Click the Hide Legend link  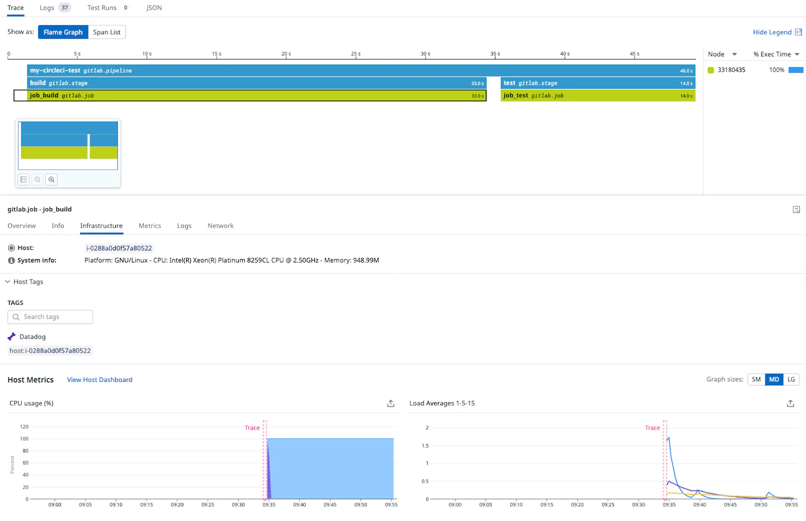pos(772,32)
